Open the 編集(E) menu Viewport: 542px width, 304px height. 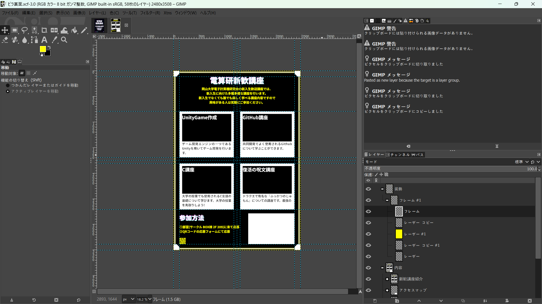point(29,13)
